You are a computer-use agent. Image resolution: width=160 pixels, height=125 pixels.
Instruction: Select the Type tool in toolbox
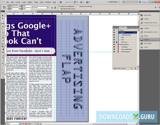tap(3, 27)
